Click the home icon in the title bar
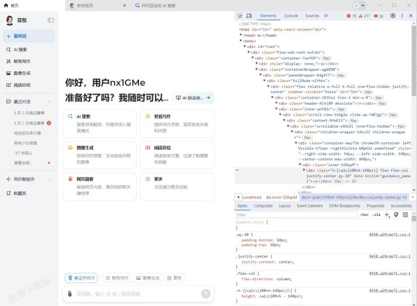 pos(6,6)
